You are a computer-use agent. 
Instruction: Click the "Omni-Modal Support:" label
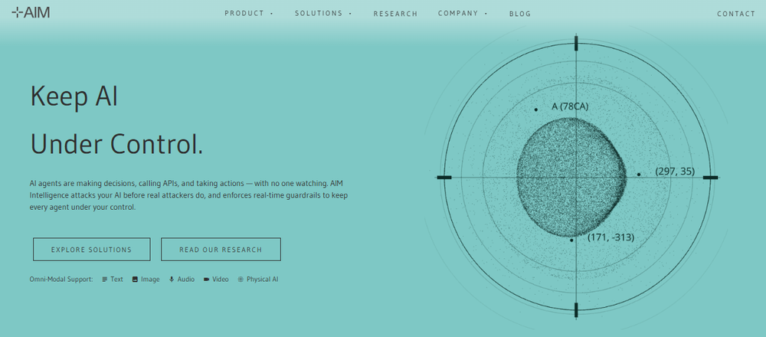(61, 280)
